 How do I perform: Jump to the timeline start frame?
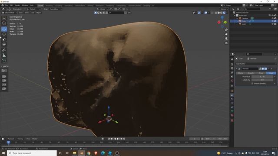[x=109, y=139]
